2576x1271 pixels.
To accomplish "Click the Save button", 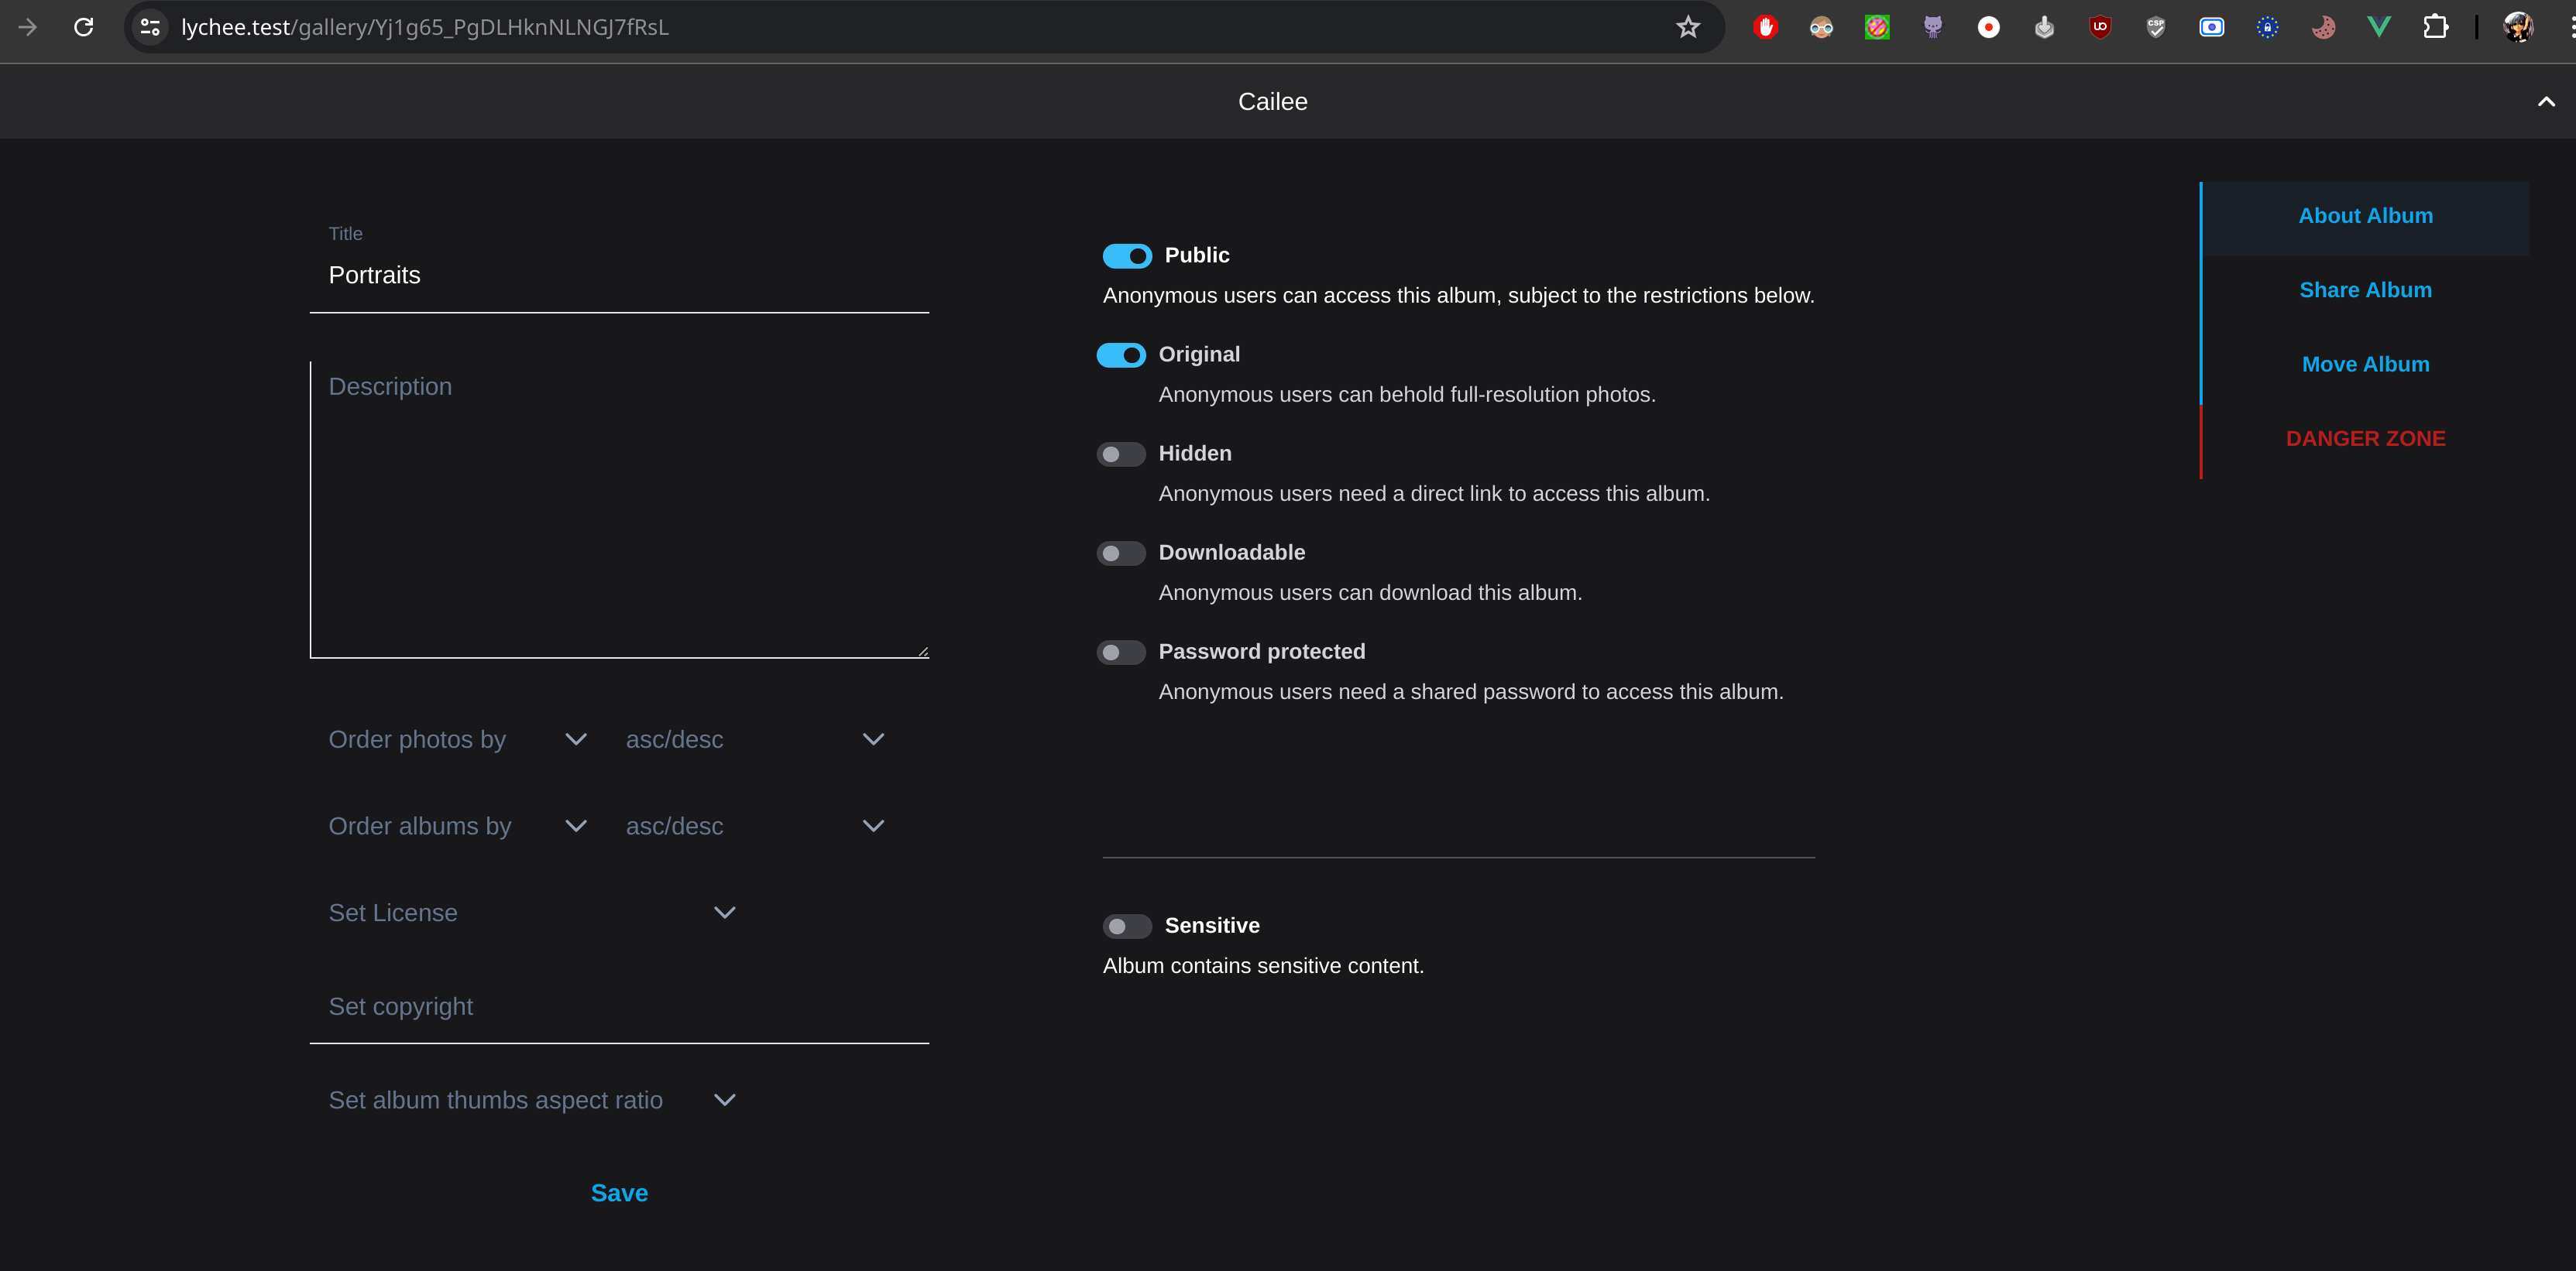I will tap(619, 1193).
